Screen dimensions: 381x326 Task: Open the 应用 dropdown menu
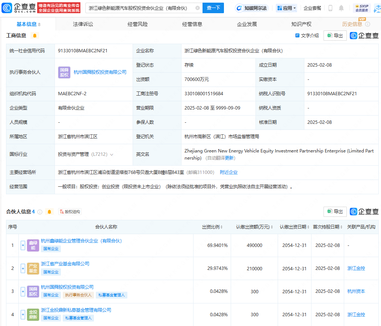point(286,8)
